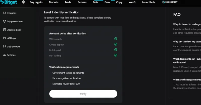Expand the Earn menu

coord(107,2)
